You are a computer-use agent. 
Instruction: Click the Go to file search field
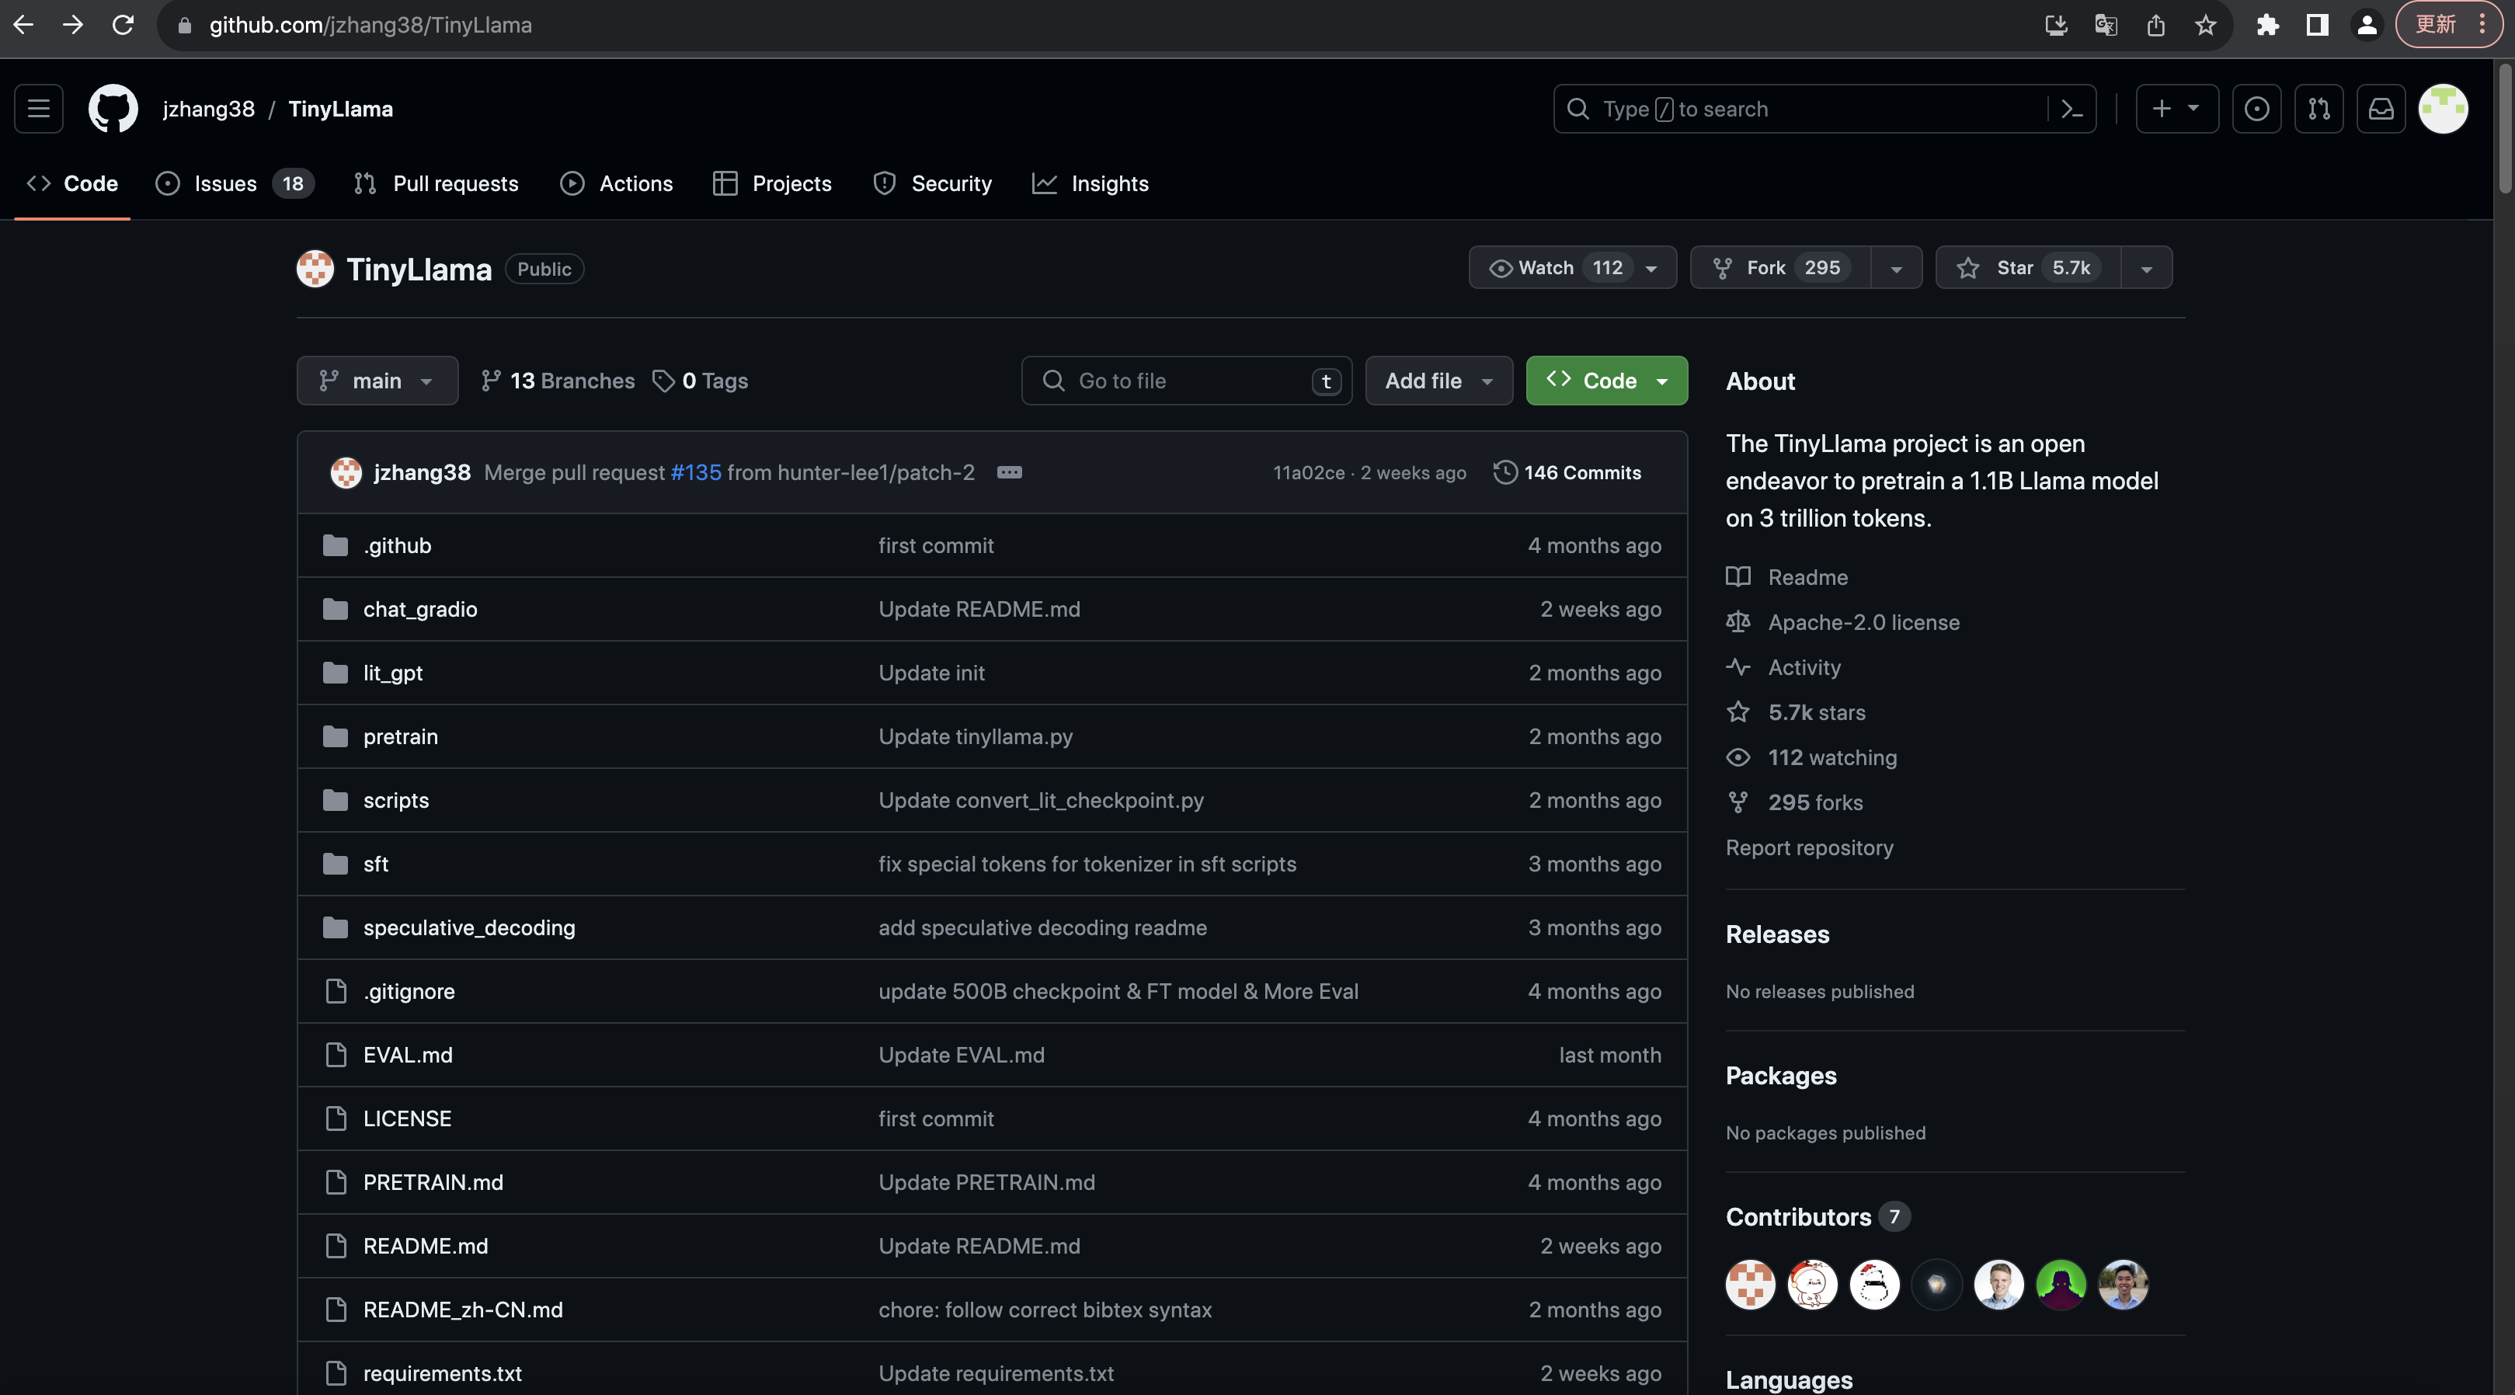(x=1185, y=381)
